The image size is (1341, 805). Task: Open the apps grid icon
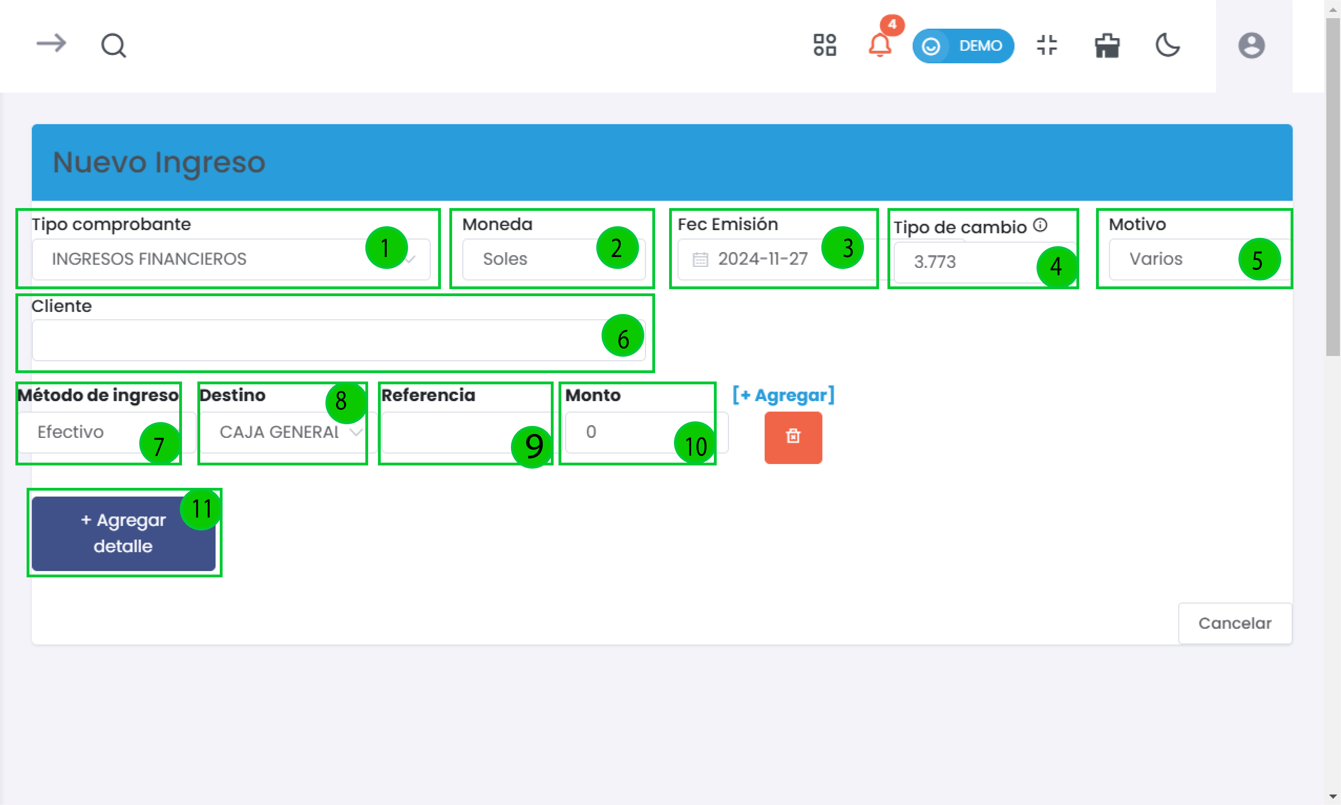[x=824, y=45]
